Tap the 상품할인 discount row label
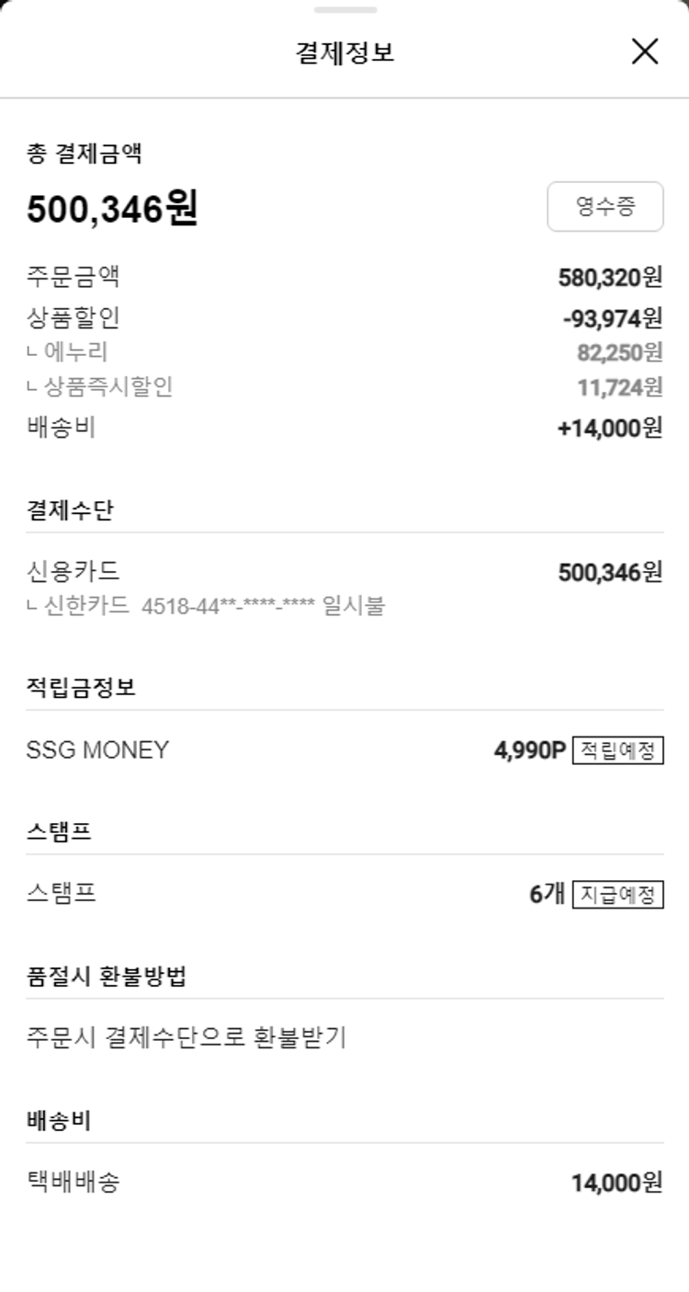 click(x=73, y=318)
